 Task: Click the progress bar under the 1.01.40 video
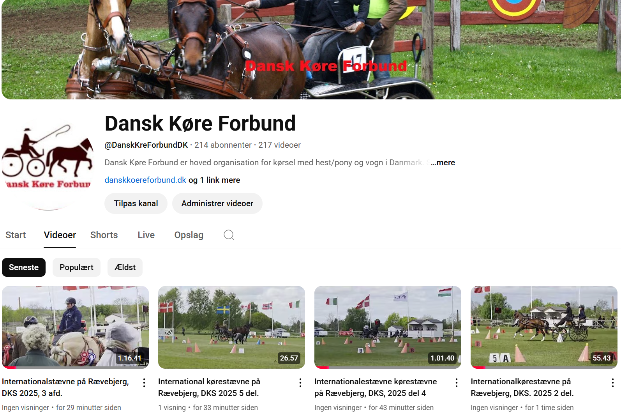point(388,367)
